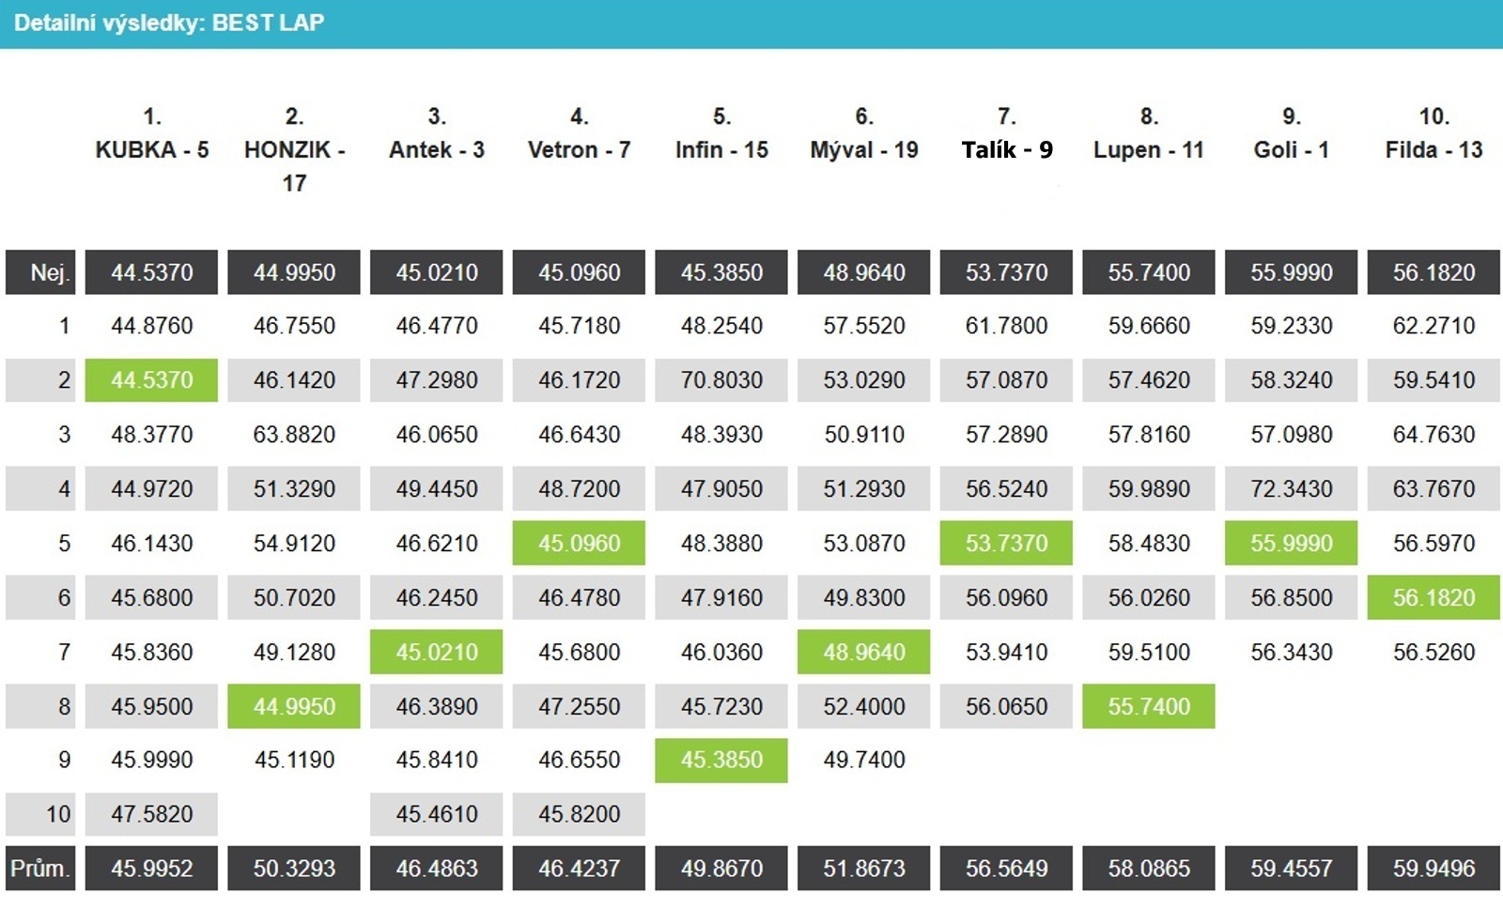
Task: Click average cell 46.4863
Action: [x=437, y=868]
